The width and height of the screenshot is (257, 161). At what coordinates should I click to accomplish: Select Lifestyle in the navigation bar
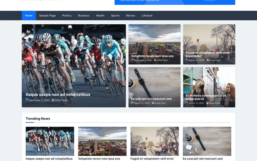(147, 16)
